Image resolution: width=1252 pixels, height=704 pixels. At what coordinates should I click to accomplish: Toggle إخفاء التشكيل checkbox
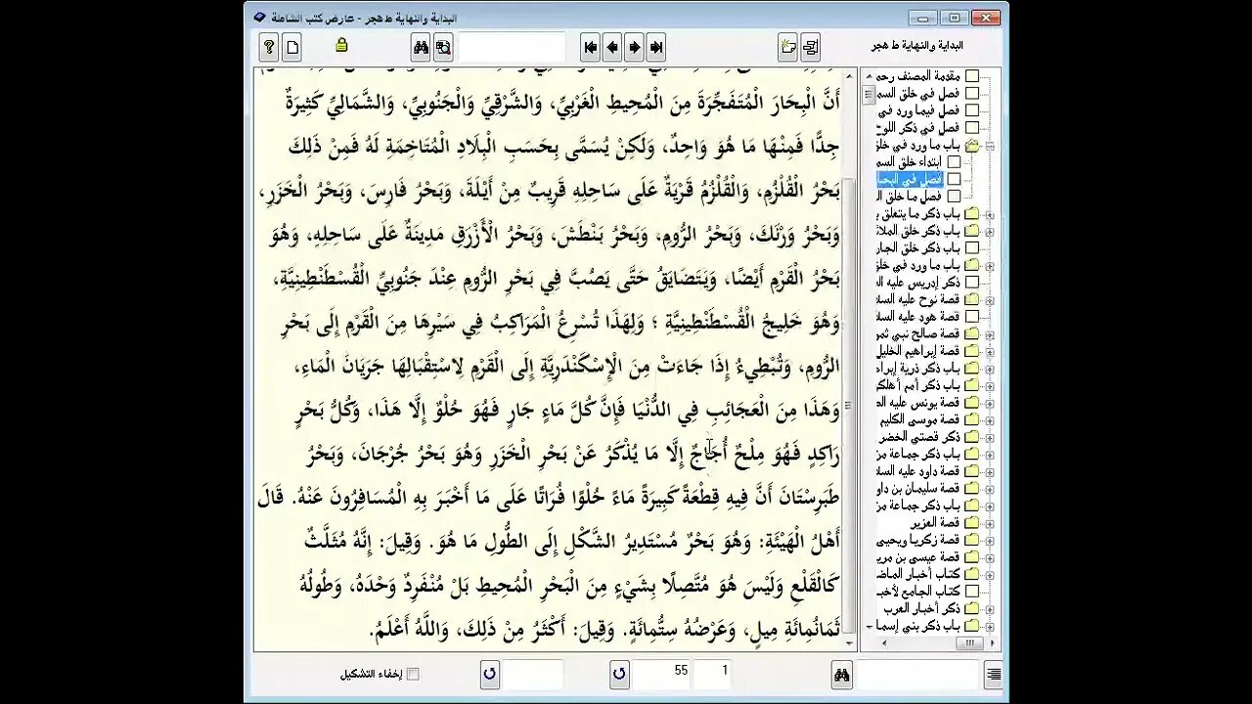pos(413,674)
